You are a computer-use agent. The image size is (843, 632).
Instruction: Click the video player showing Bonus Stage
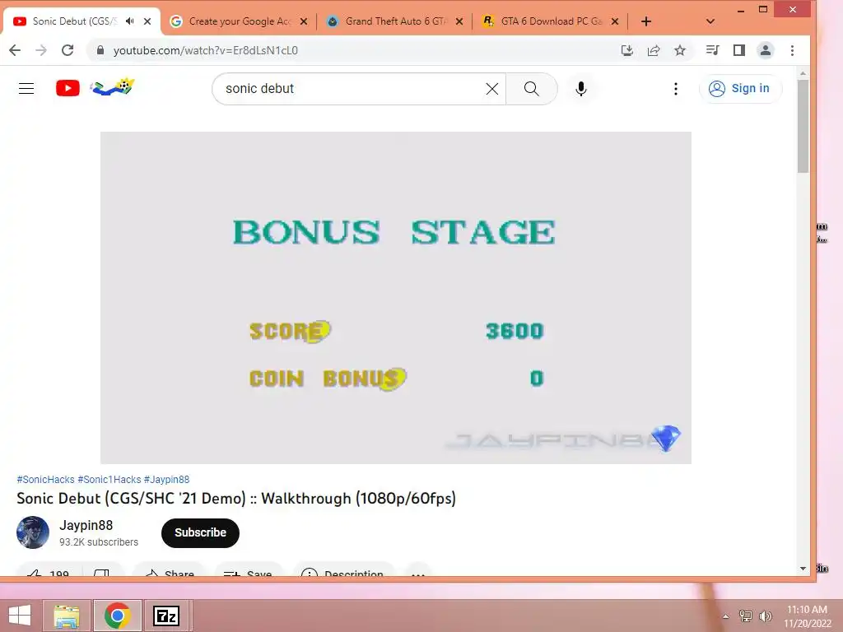(396, 298)
